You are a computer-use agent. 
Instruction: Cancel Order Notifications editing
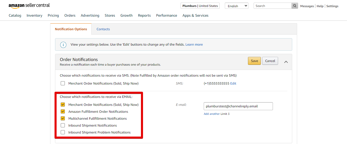click(x=270, y=61)
